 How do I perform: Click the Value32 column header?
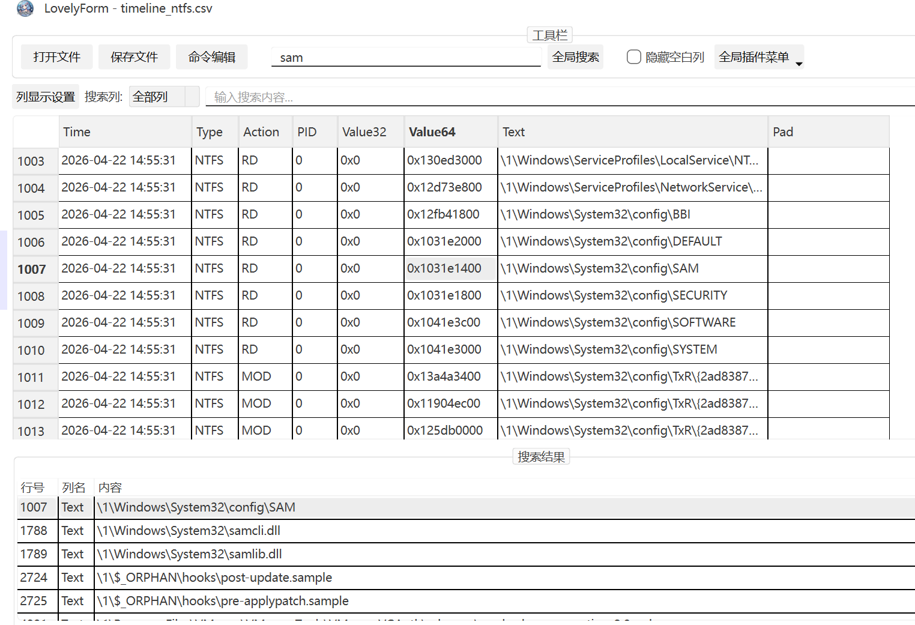click(370, 132)
